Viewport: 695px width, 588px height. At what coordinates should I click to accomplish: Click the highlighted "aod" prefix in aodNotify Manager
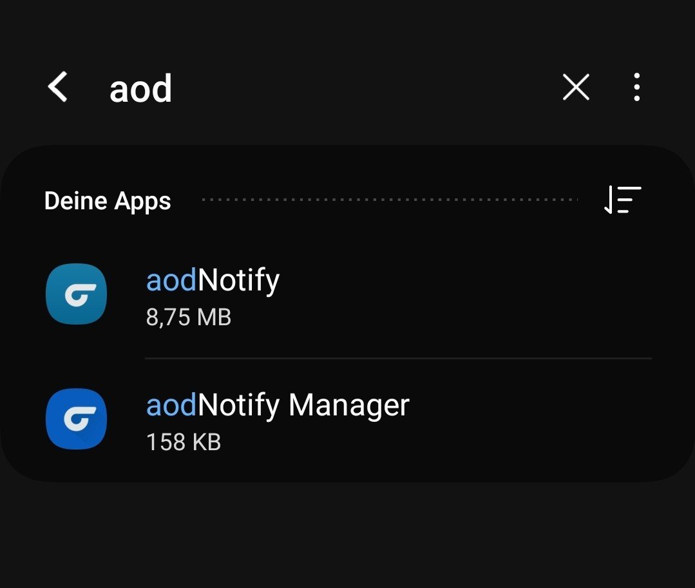click(171, 405)
